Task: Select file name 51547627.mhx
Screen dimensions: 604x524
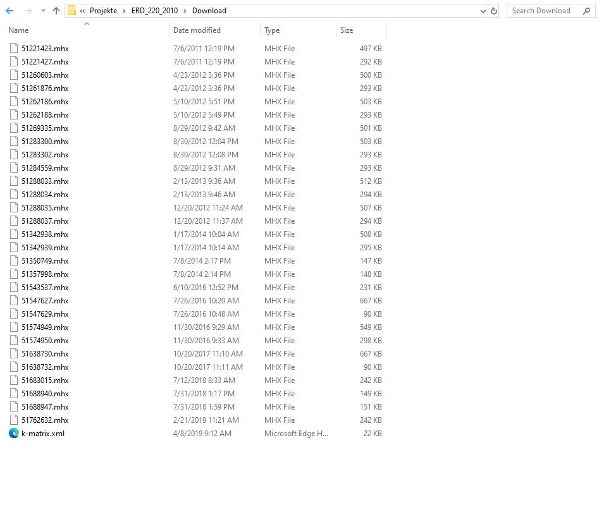Action: (x=45, y=301)
